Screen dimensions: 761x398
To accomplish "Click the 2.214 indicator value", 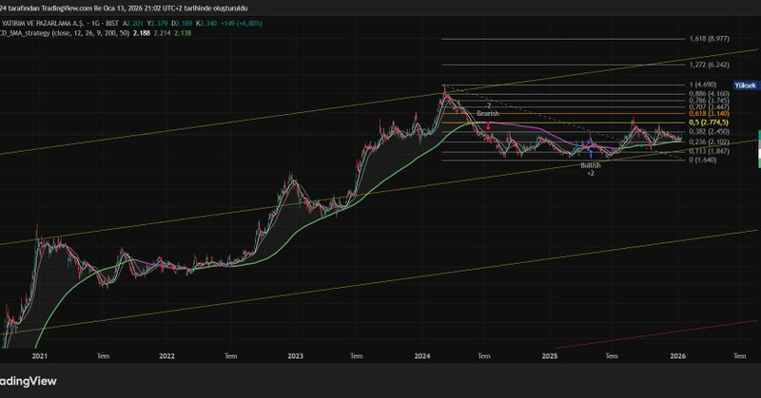I will [x=162, y=33].
